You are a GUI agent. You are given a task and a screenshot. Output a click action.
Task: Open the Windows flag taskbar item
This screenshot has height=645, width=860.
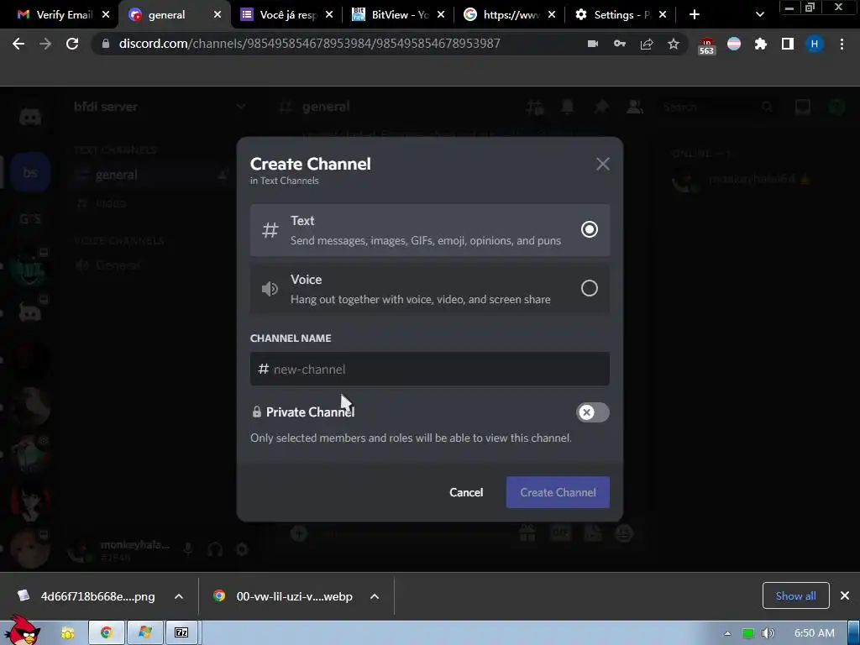tap(144, 633)
